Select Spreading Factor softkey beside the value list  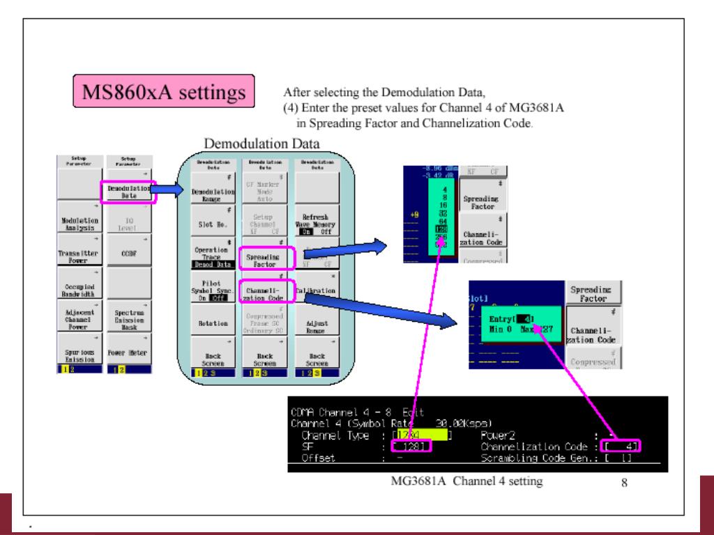[483, 195]
